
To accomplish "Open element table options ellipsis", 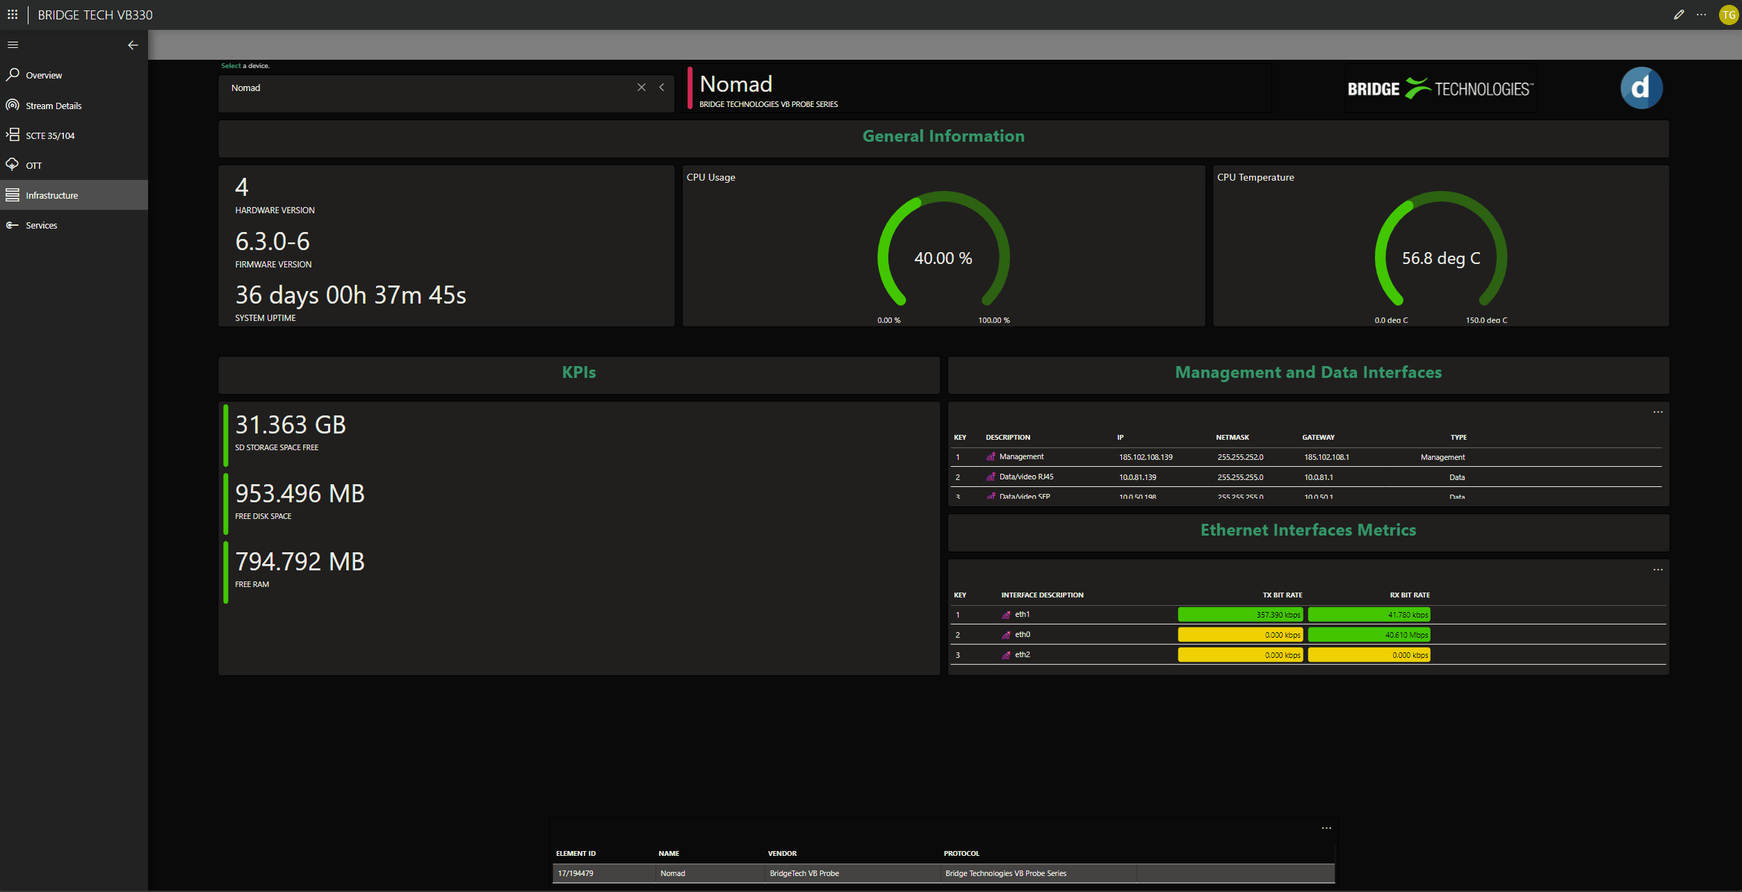I will pyautogui.click(x=1326, y=828).
